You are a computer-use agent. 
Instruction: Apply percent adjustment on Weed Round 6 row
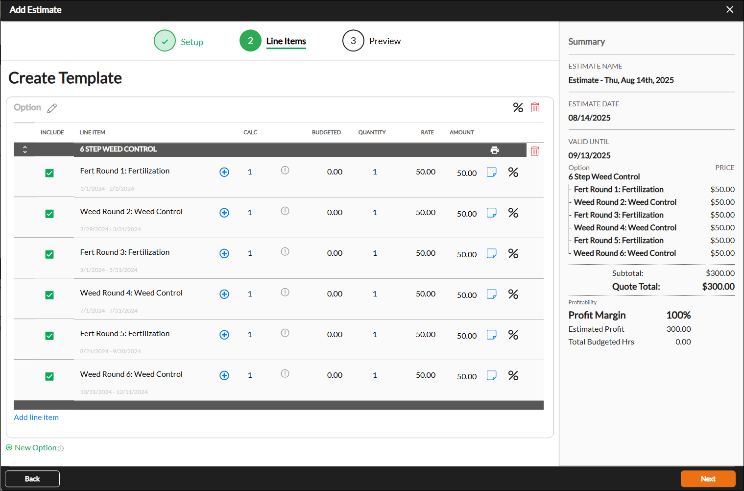(513, 375)
